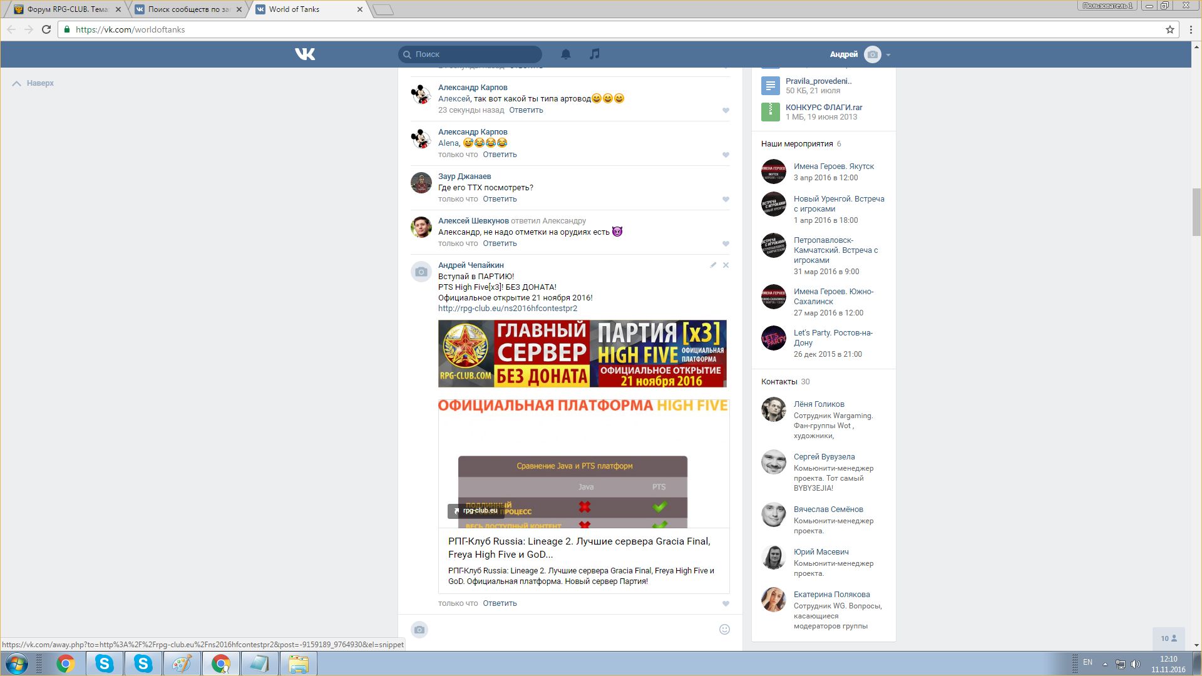Open Заур Джанаев's profile name
1202x676 pixels.
[x=465, y=177]
